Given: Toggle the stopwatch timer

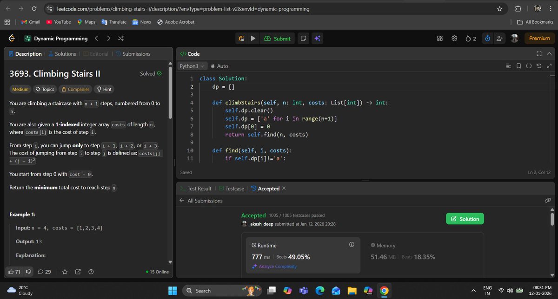Looking at the screenshot, I should click(x=487, y=39).
